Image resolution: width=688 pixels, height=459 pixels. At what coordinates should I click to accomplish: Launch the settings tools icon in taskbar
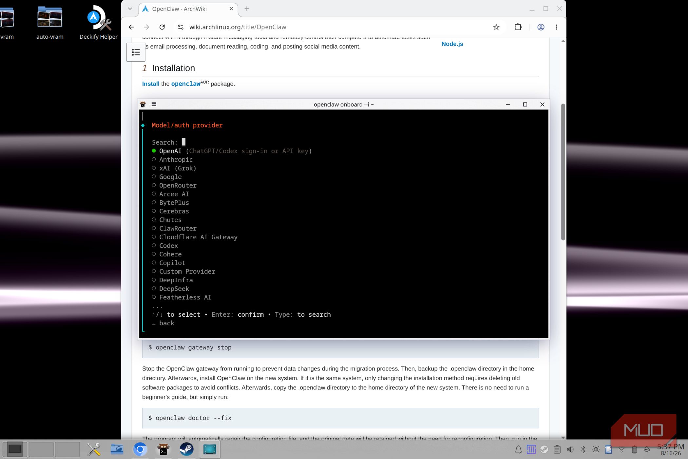94,449
